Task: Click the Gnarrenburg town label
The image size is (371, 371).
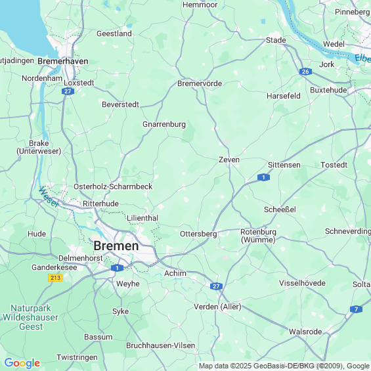Action: pos(164,125)
